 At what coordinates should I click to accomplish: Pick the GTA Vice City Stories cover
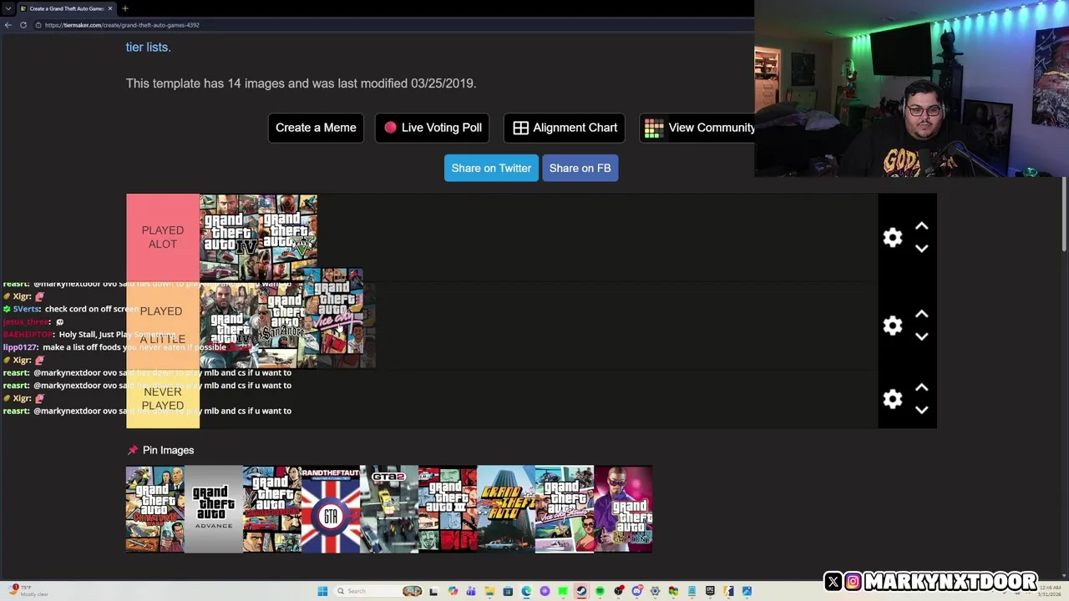click(565, 509)
